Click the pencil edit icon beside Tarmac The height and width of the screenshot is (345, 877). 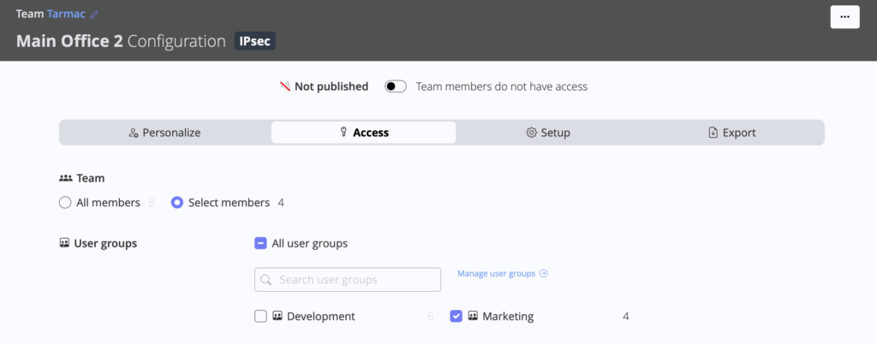(95, 15)
